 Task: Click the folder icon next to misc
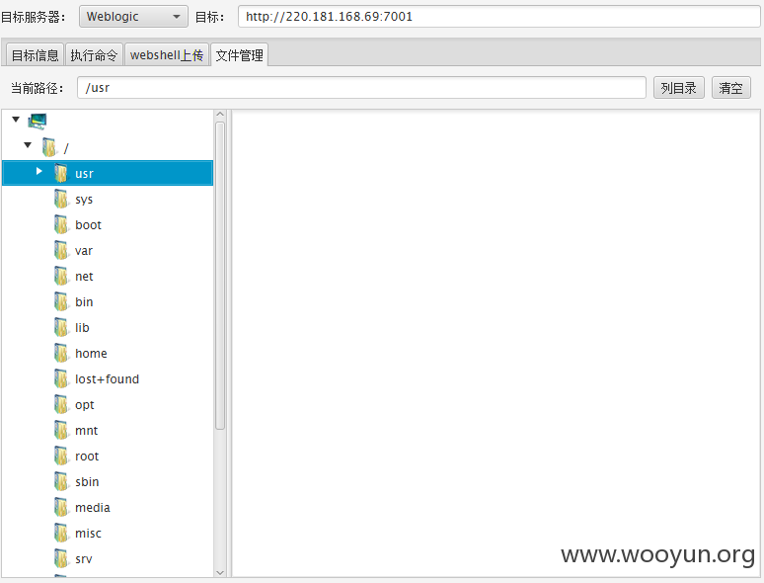(61, 533)
